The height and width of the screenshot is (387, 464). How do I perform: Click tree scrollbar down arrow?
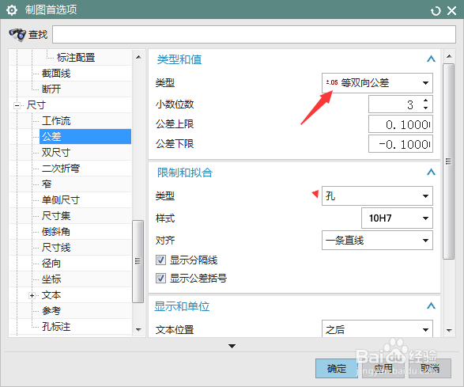click(138, 329)
